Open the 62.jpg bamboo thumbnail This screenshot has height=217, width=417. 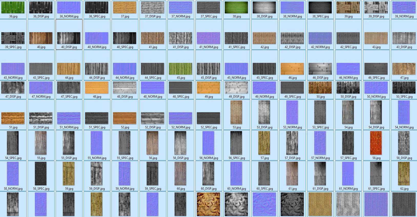404,174
